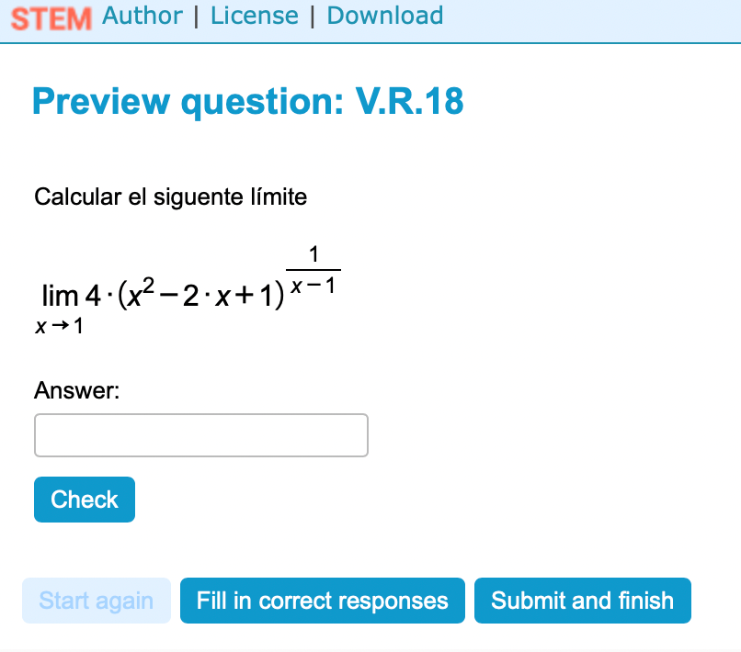Image resolution: width=741 pixels, height=652 pixels.
Task: Click the V.R.18 question code
Action: [408, 101]
